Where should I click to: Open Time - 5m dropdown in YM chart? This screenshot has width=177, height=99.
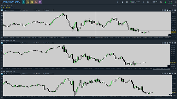tap(28, 74)
